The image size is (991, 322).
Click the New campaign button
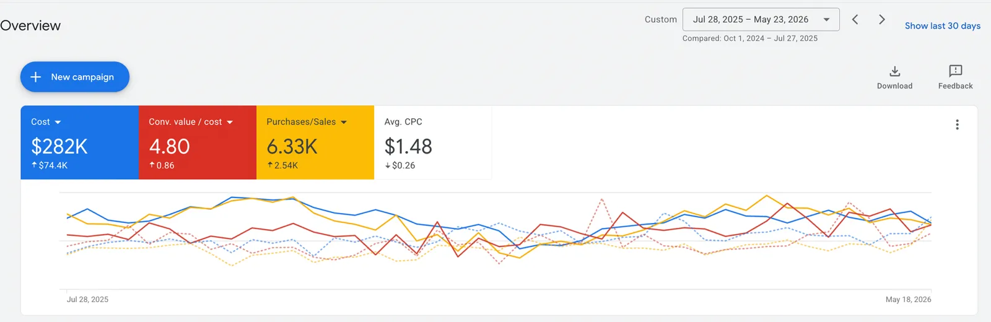(x=75, y=77)
